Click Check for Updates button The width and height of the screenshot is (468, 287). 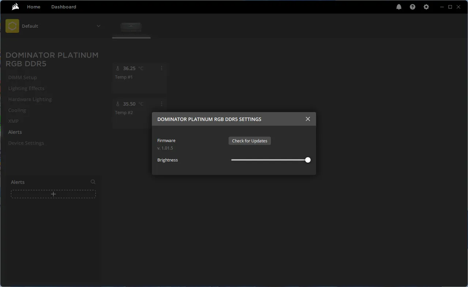pos(250,141)
